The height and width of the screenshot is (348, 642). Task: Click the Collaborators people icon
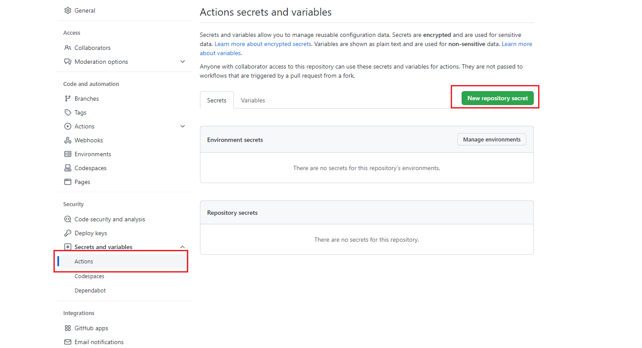(68, 48)
